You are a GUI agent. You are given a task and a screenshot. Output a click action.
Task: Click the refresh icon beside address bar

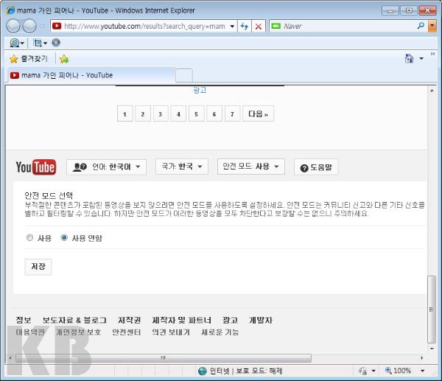[244, 27]
